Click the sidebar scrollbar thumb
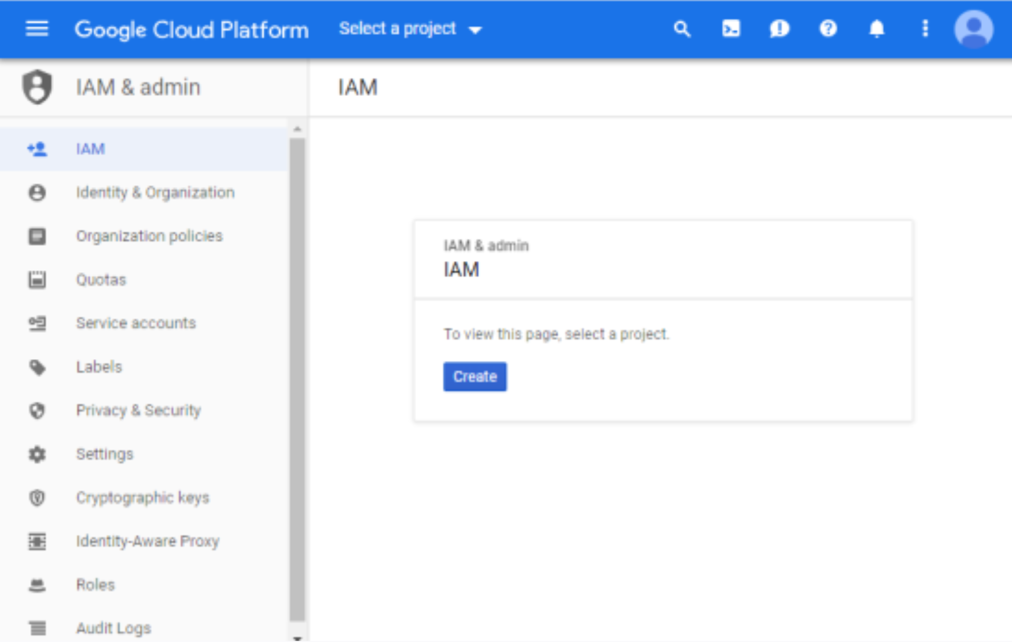Image resolution: width=1012 pixels, height=642 pixels. click(297, 379)
